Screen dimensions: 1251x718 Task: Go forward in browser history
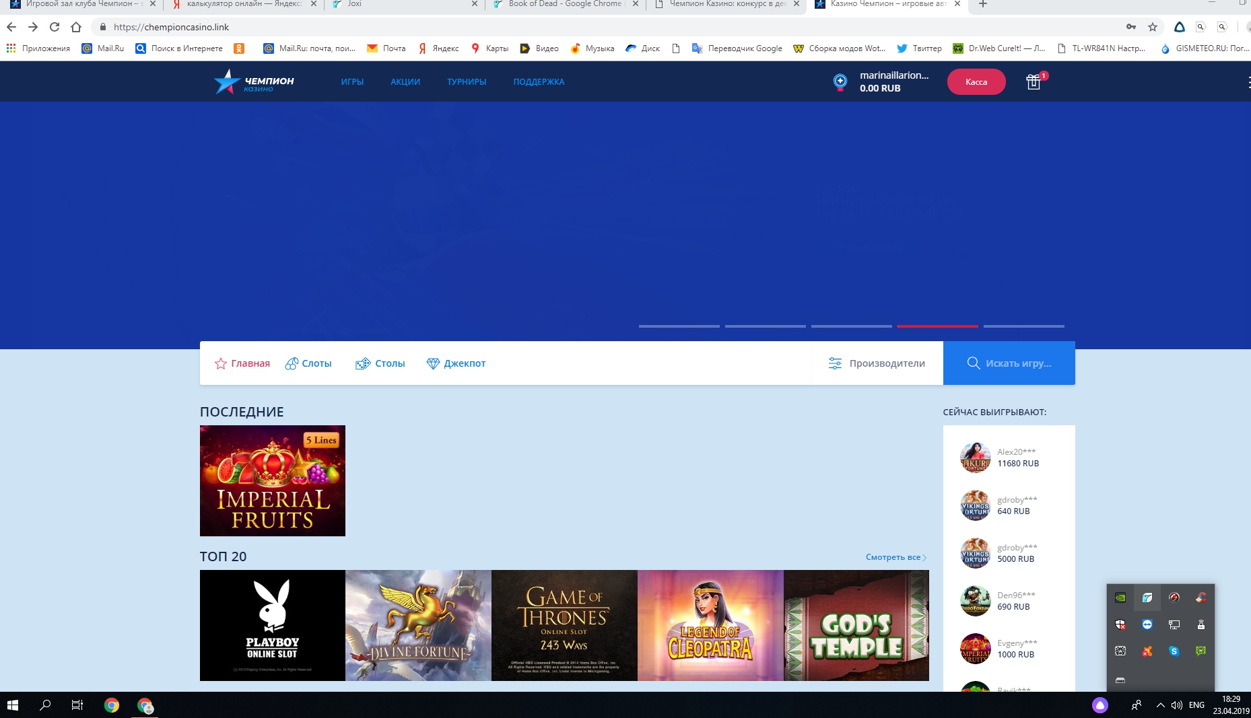point(32,27)
